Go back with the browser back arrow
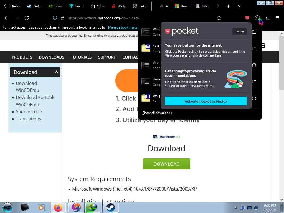The image size is (284, 213). coord(7,18)
